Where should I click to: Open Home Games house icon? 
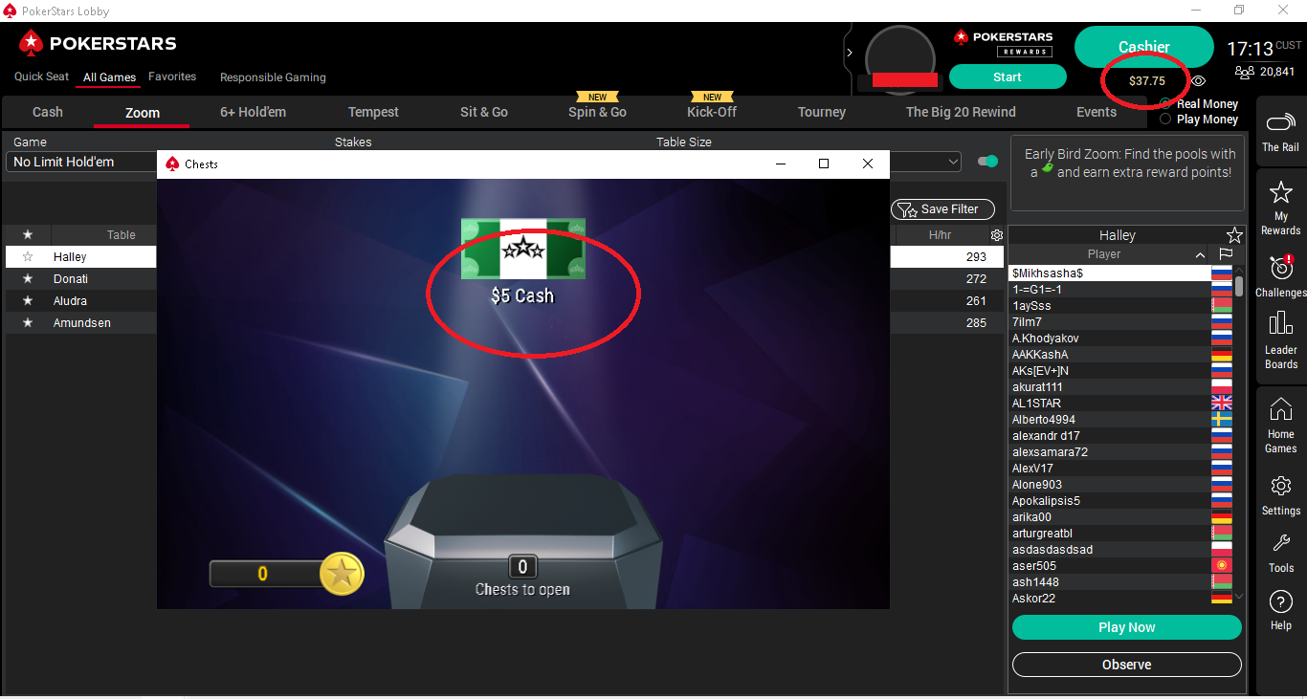[1280, 409]
